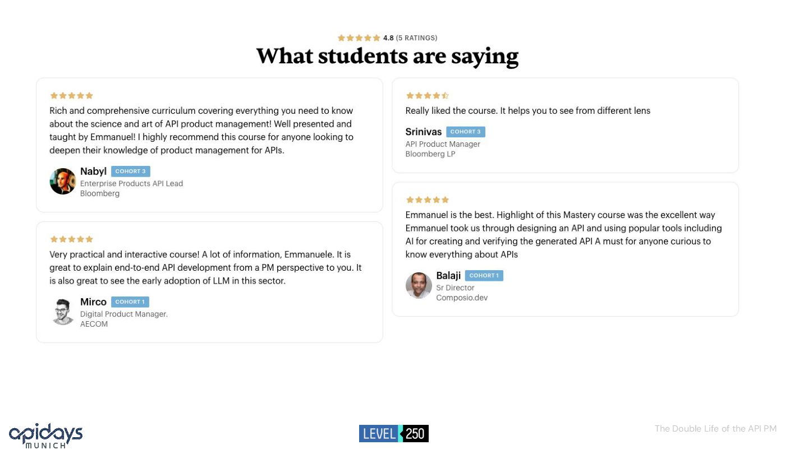Viewport: 808px width, 454px height.
Task: Click the star rating in Mirco's review
Action: pyautogui.click(x=71, y=239)
